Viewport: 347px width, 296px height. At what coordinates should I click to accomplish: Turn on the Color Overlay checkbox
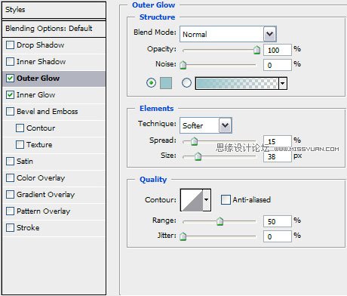10,178
